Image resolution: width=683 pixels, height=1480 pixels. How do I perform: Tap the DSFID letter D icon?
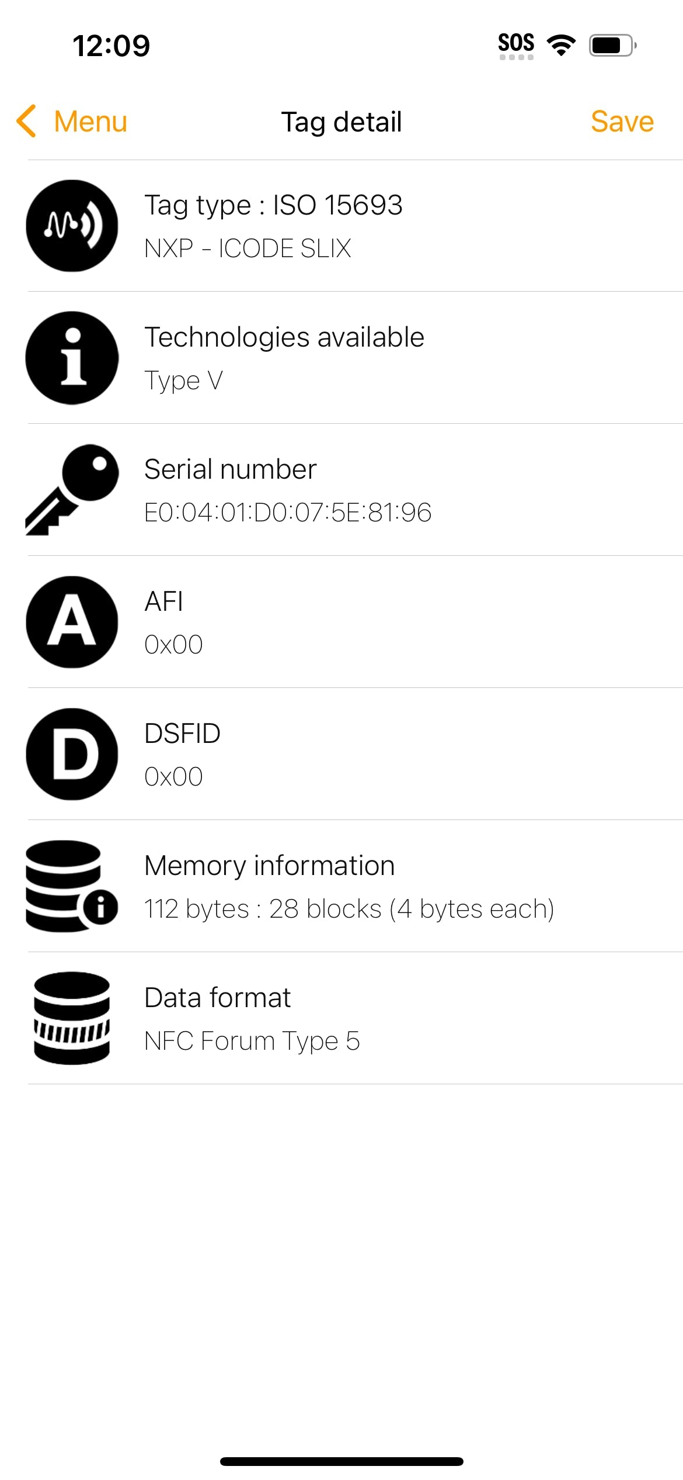[x=72, y=754]
